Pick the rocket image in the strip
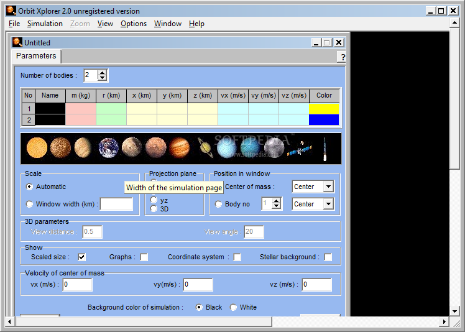 pyautogui.click(x=325, y=149)
